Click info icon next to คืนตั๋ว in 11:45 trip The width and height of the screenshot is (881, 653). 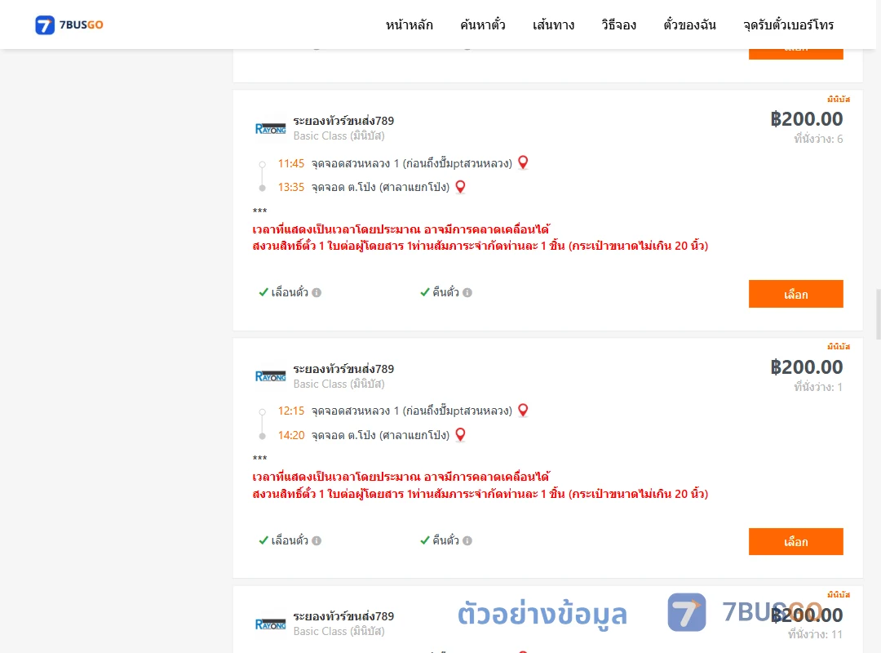click(x=467, y=292)
